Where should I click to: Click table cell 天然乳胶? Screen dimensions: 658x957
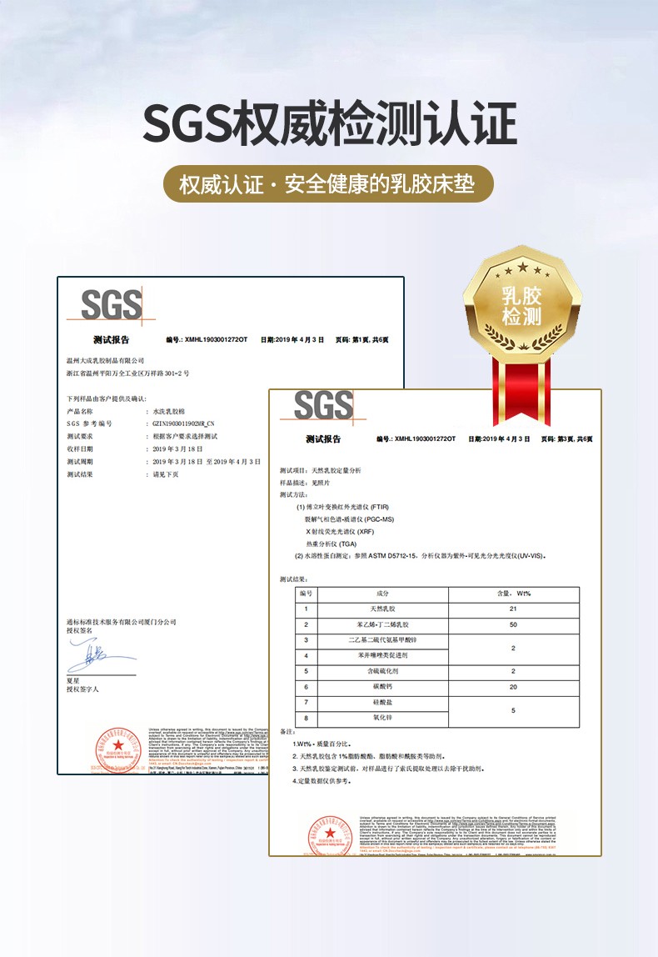click(382, 609)
